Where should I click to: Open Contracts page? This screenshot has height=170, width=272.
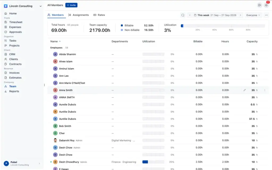tap(15, 64)
